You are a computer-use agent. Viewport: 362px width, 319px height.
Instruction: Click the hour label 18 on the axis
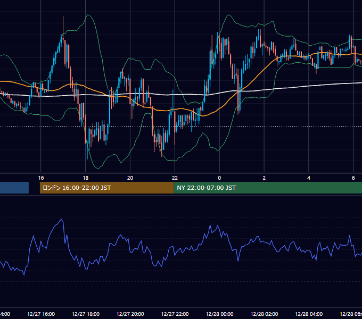point(85,178)
